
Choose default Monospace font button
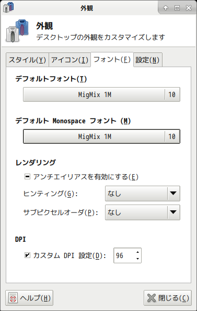click(x=101, y=136)
